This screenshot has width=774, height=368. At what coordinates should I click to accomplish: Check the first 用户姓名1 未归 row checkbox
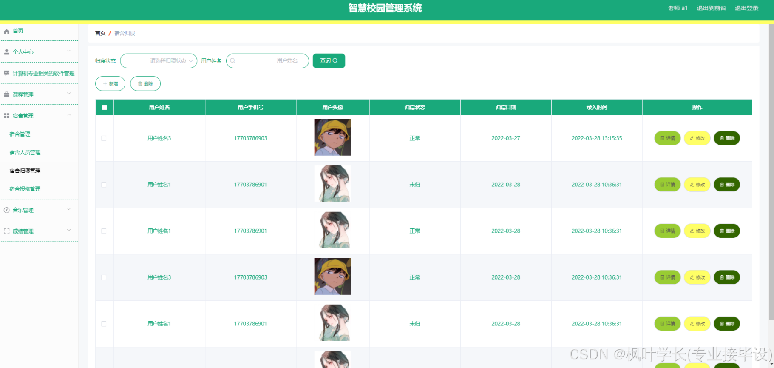tap(104, 185)
